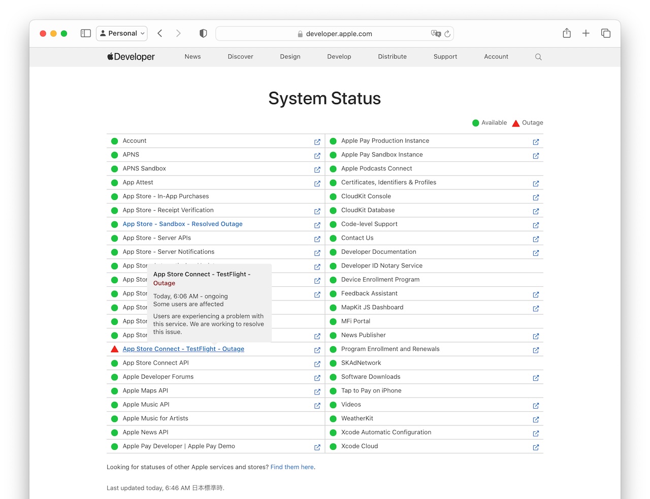The height and width of the screenshot is (499, 650).
Task: Click the search magnifier icon
Action: (538, 57)
